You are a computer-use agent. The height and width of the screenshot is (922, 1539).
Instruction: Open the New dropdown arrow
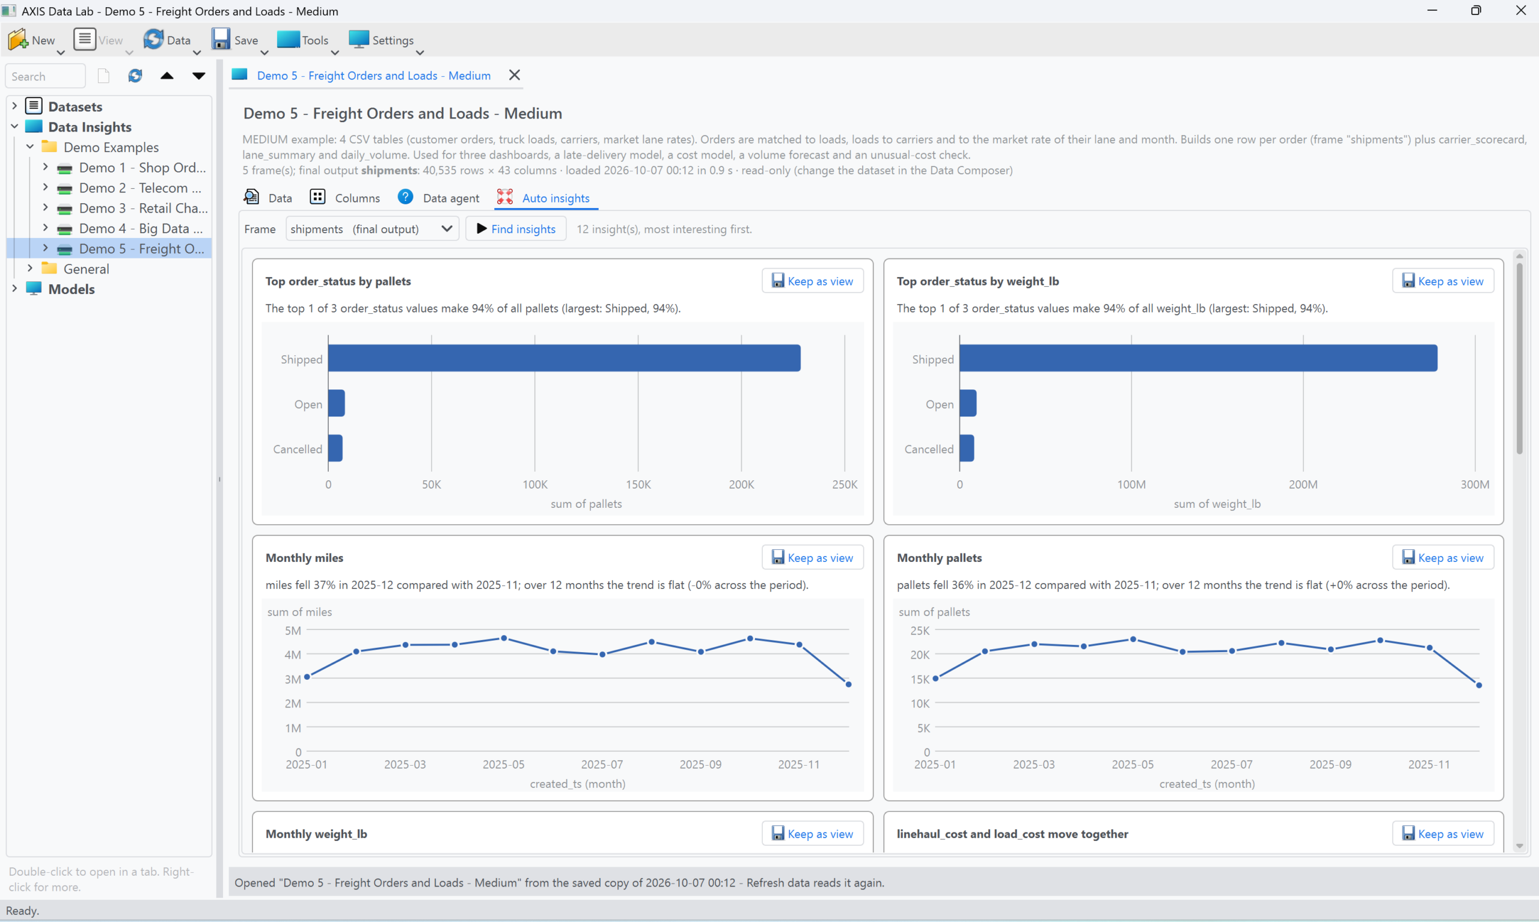(x=60, y=53)
